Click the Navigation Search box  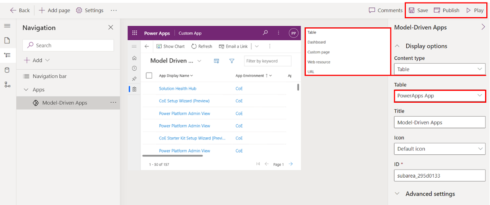(x=68, y=46)
